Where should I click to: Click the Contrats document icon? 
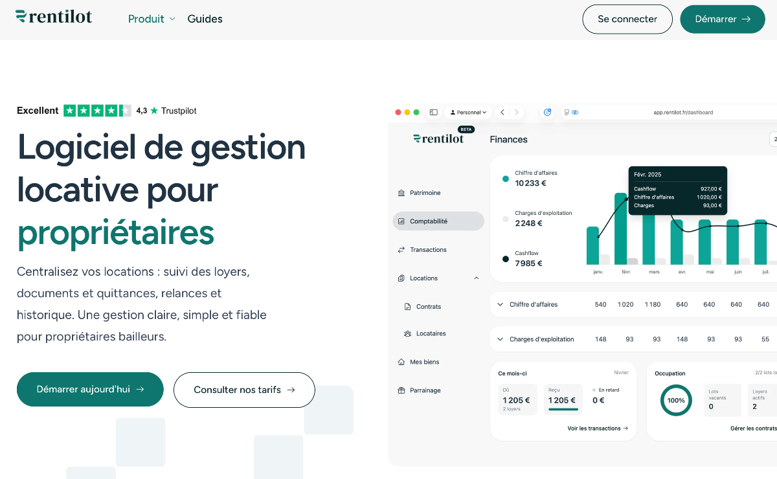407,307
